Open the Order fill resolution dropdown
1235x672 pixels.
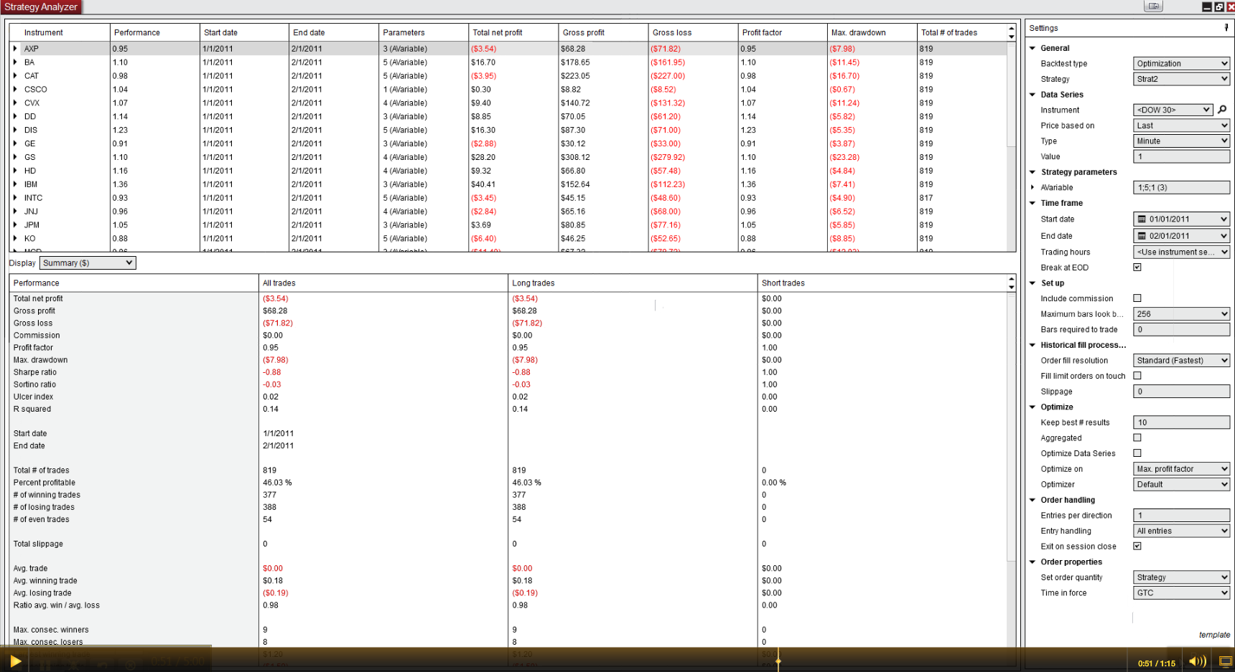[1181, 361]
